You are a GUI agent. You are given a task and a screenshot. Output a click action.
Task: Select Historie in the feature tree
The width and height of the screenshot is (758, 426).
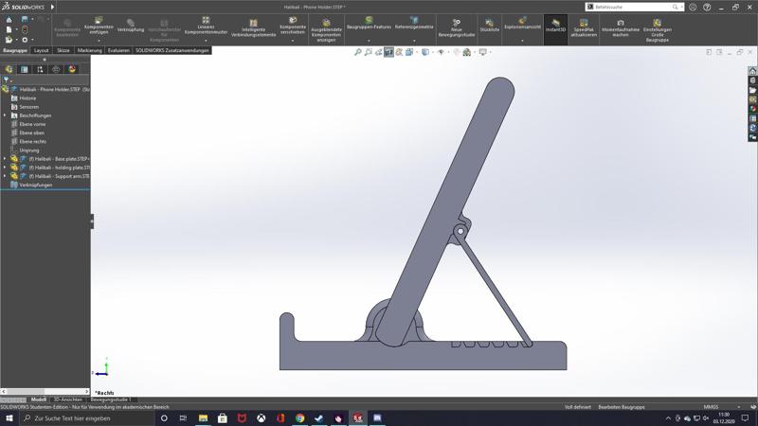pyautogui.click(x=27, y=98)
